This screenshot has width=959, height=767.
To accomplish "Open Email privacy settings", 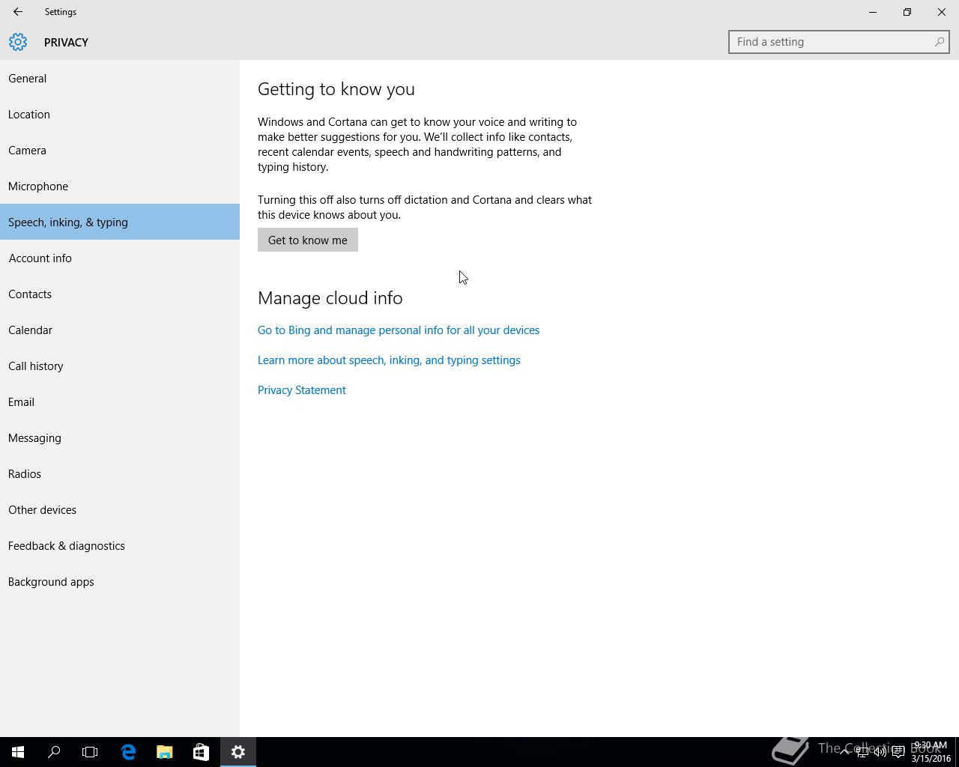I will click(x=120, y=401).
